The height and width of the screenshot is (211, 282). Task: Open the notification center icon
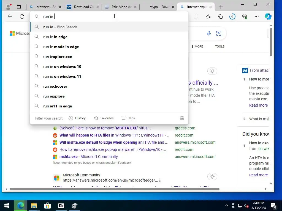tap(273, 206)
